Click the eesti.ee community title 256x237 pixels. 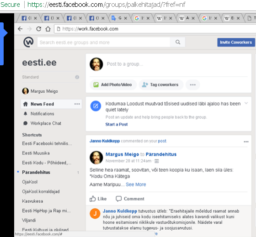[39, 63]
